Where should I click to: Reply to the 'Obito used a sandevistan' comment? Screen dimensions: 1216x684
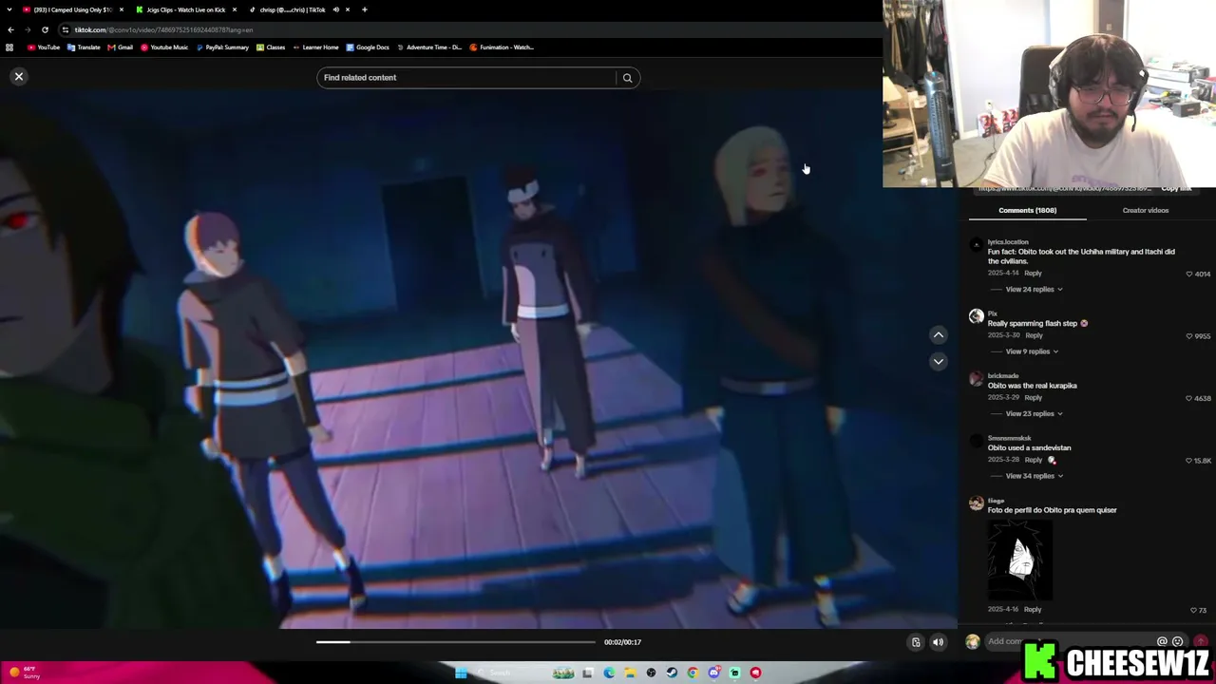(1033, 460)
